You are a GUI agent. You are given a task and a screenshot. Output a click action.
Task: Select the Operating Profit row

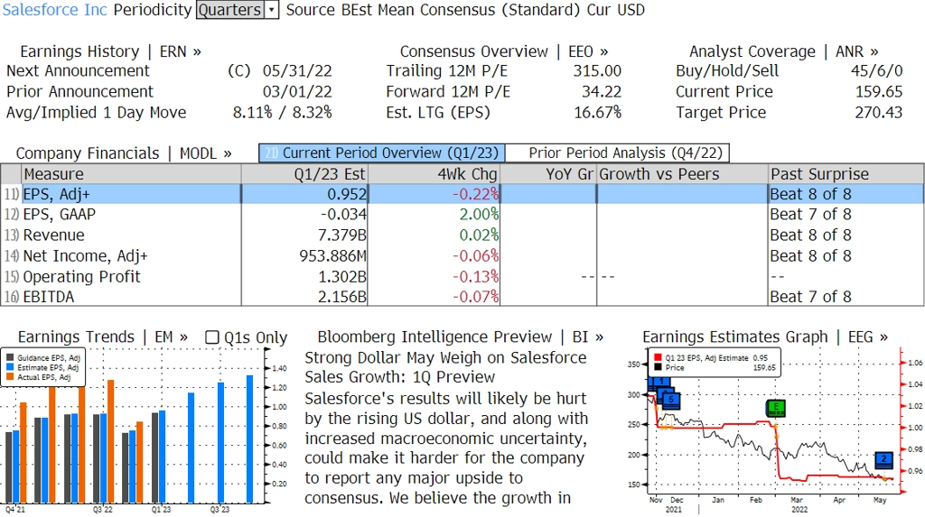[462, 276]
